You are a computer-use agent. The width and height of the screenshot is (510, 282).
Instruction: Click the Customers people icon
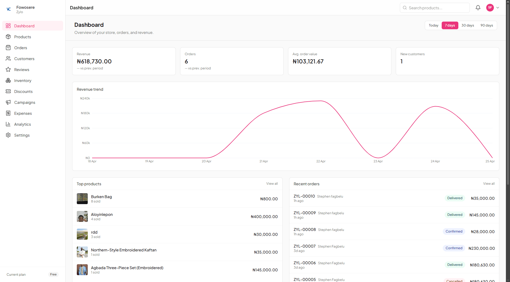[8, 58]
